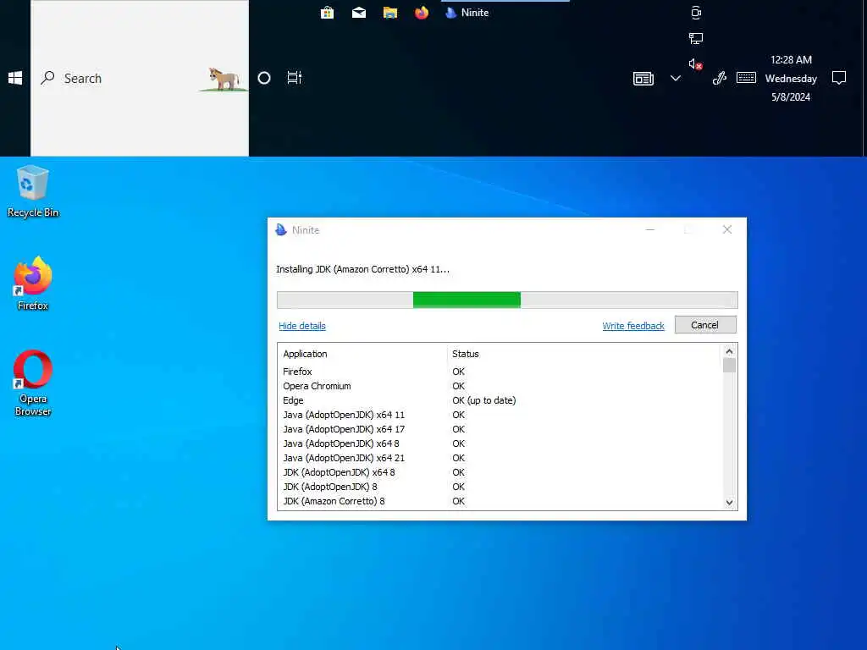Click 'OK (up to date)' status
The image size is (867, 650).
coord(483,400)
